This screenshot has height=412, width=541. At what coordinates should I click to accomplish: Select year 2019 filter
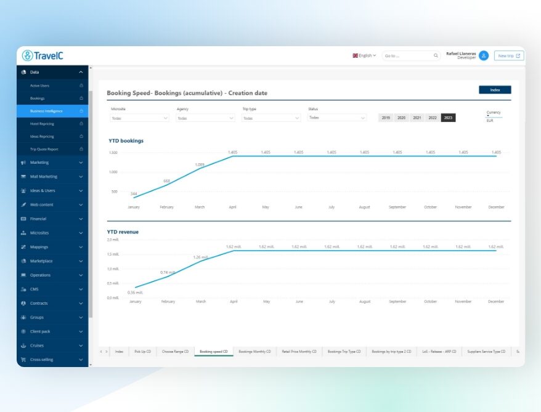[x=386, y=118]
